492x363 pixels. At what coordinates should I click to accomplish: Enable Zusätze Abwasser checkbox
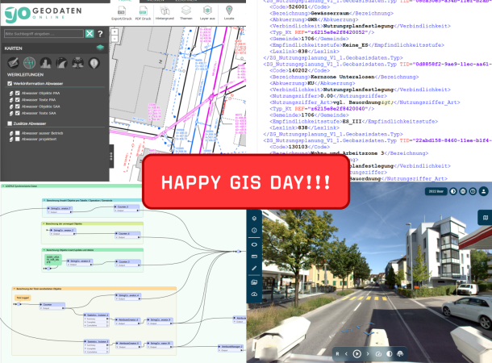coord(9,123)
